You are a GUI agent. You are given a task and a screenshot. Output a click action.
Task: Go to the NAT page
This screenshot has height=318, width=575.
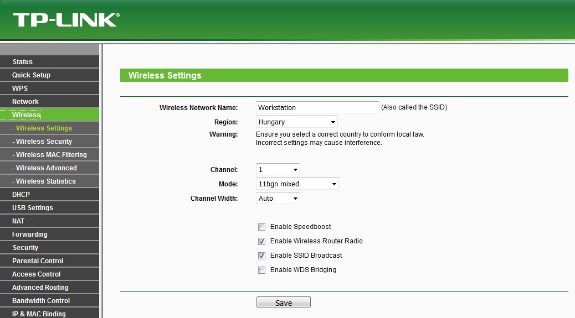pos(49,221)
